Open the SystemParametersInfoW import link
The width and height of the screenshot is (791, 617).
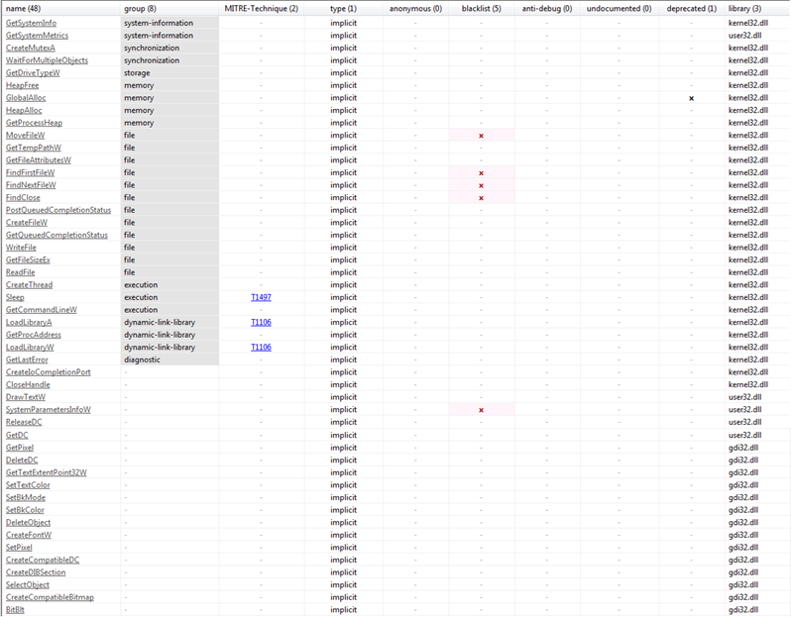tap(49, 410)
